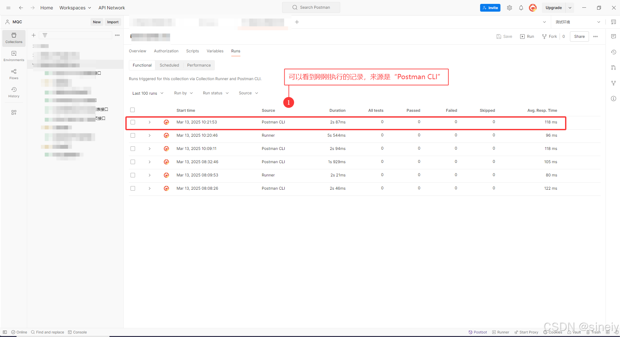Screen dimensions: 620x337
Task: Open pull requests icon in right sidebar
Action: (x=613, y=68)
